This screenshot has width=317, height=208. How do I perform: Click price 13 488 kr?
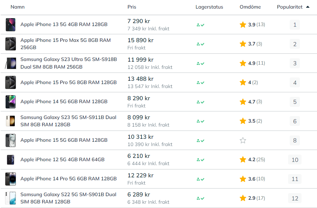tap(141, 79)
